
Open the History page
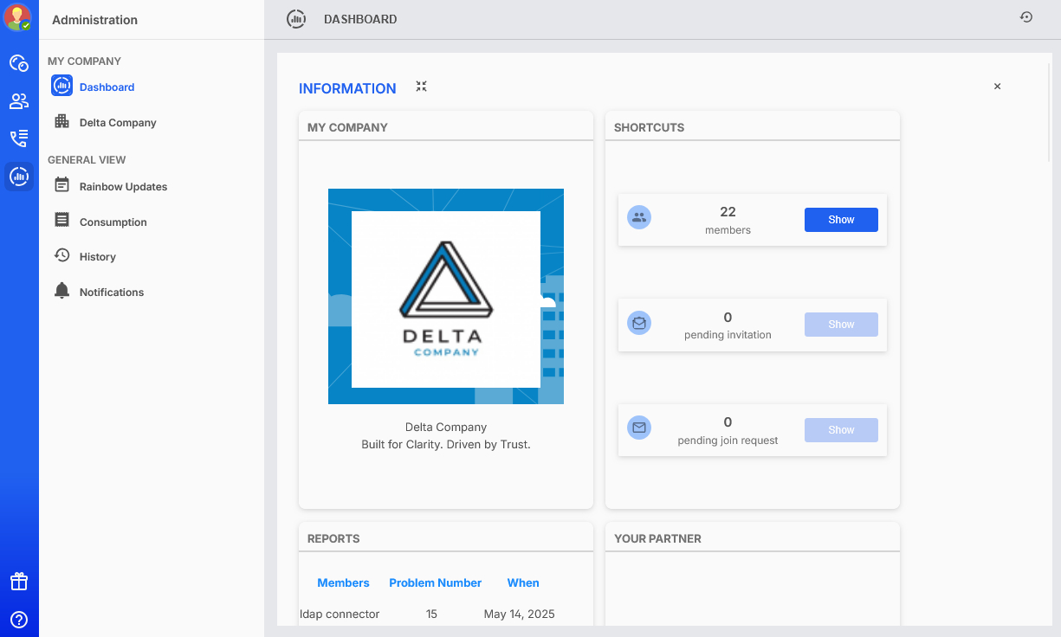click(x=97, y=257)
